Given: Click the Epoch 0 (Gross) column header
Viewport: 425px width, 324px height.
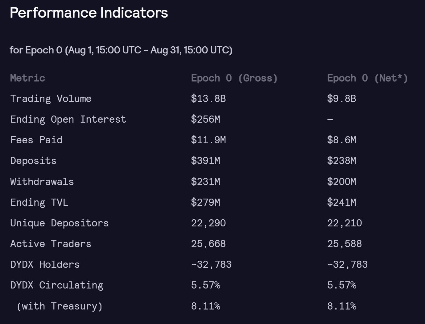Looking at the screenshot, I should click(x=234, y=78).
